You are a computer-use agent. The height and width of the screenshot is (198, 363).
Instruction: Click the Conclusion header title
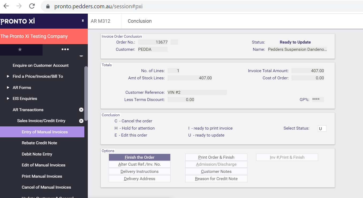(140, 21)
